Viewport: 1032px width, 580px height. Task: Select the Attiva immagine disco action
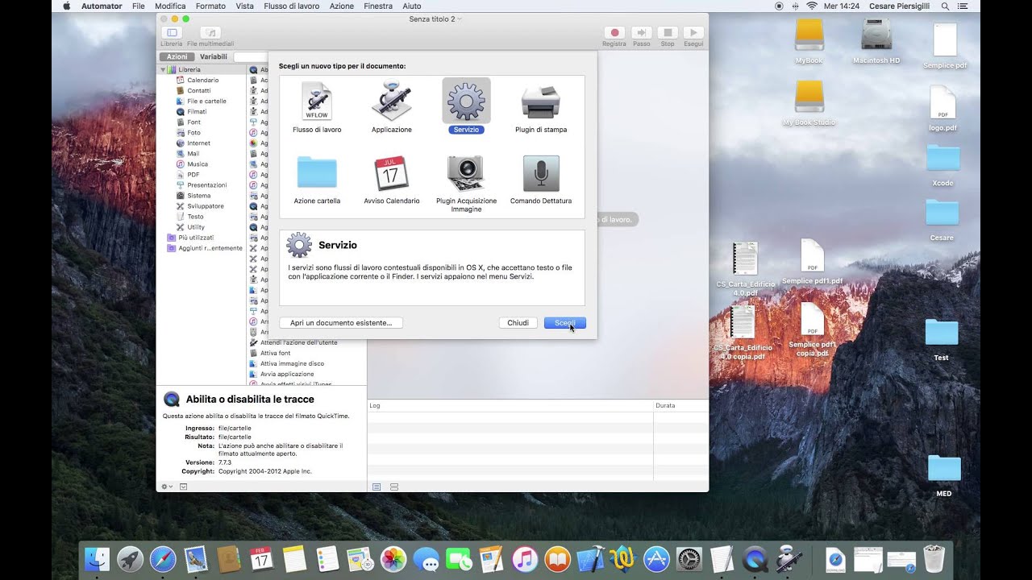click(x=293, y=363)
